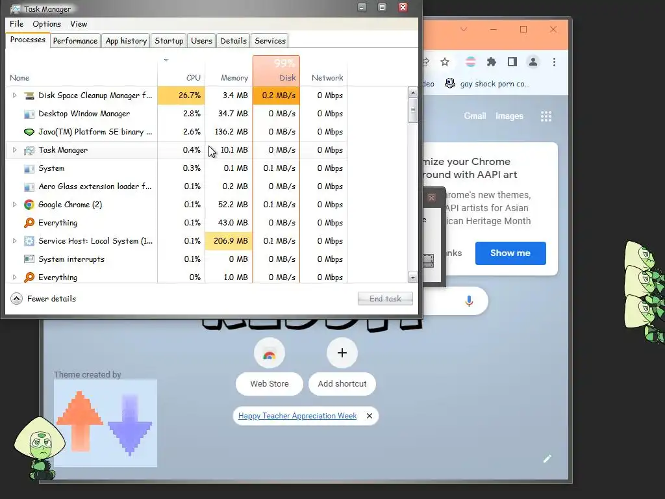The height and width of the screenshot is (499, 665).
Task: Expand Service Host: Local System group
Action: pyautogui.click(x=14, y=241)
